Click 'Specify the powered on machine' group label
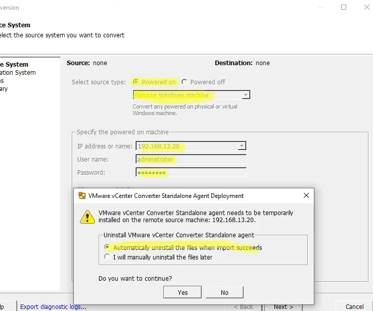 [x=122, y=132]
